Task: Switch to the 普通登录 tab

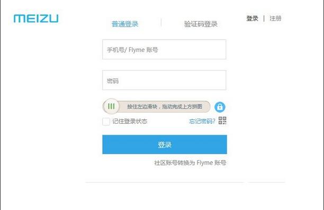Action: (125, 24)
